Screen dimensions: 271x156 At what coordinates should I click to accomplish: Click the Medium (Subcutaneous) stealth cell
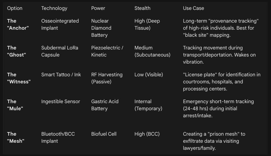[x=152, y=51]
